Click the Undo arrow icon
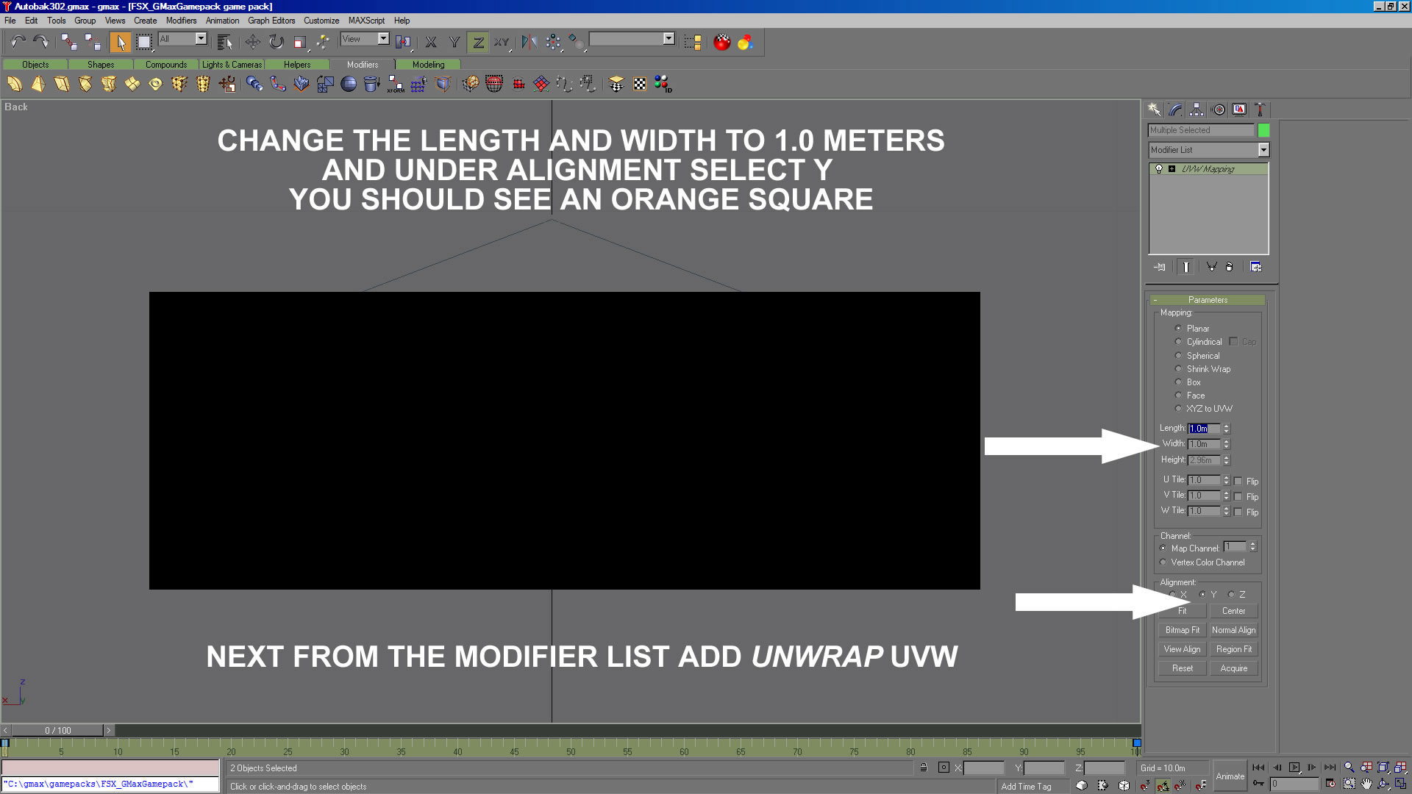Image resolution: width=1412 pixels, height=794 pixels. [18, 42]
